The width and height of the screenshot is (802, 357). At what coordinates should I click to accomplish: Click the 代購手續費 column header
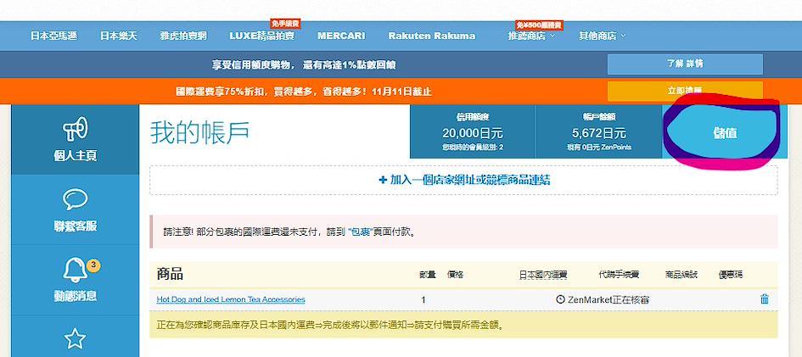click(619, 275)
